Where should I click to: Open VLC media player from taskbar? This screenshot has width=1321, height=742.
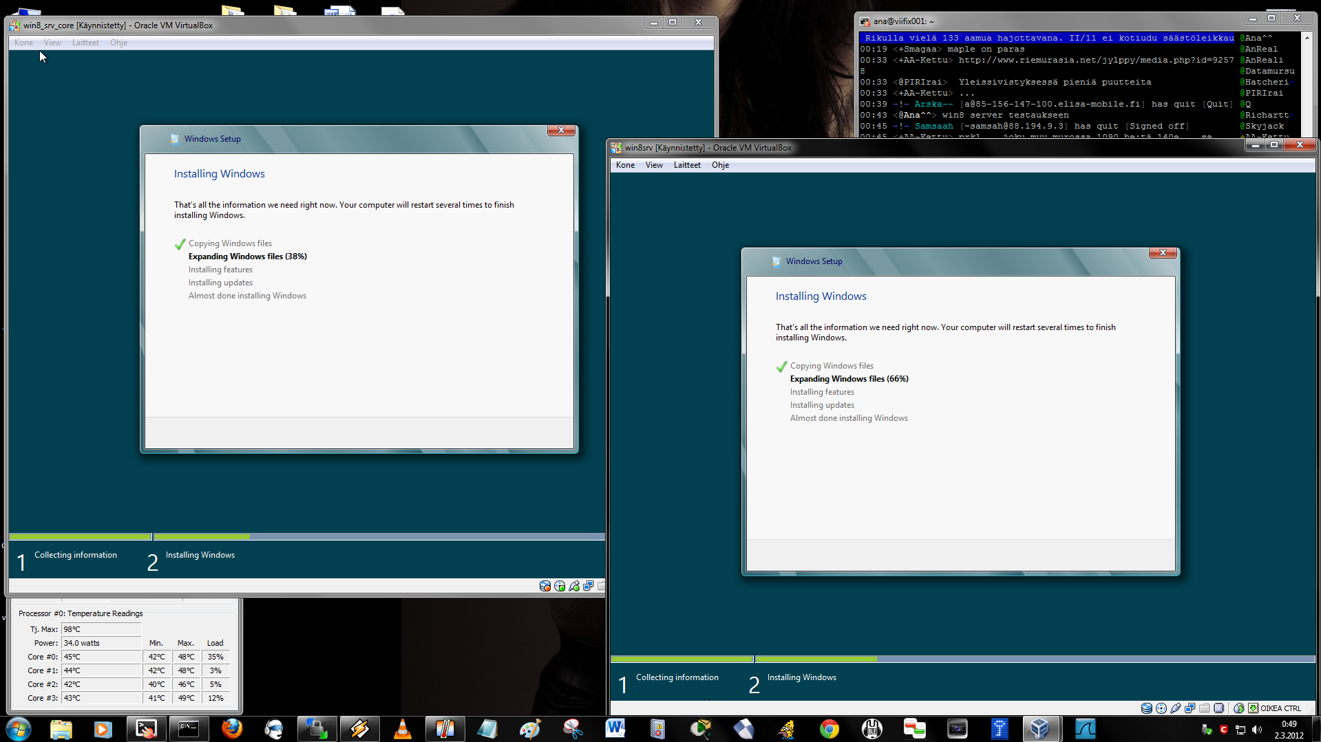402,728
